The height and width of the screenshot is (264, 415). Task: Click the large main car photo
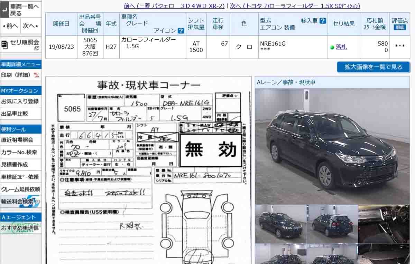(x=332, y=146)
